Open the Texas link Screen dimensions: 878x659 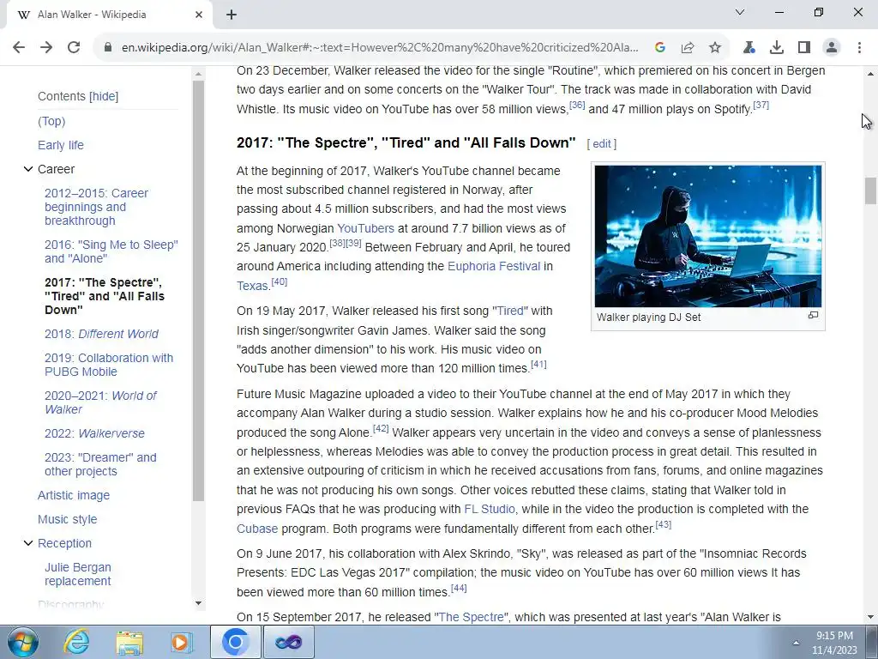[x=253, y=286]
